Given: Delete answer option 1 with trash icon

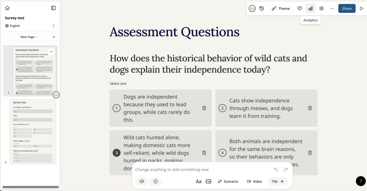Looking at the screenshot, I should pyautogui.click(x=204, y=108).
